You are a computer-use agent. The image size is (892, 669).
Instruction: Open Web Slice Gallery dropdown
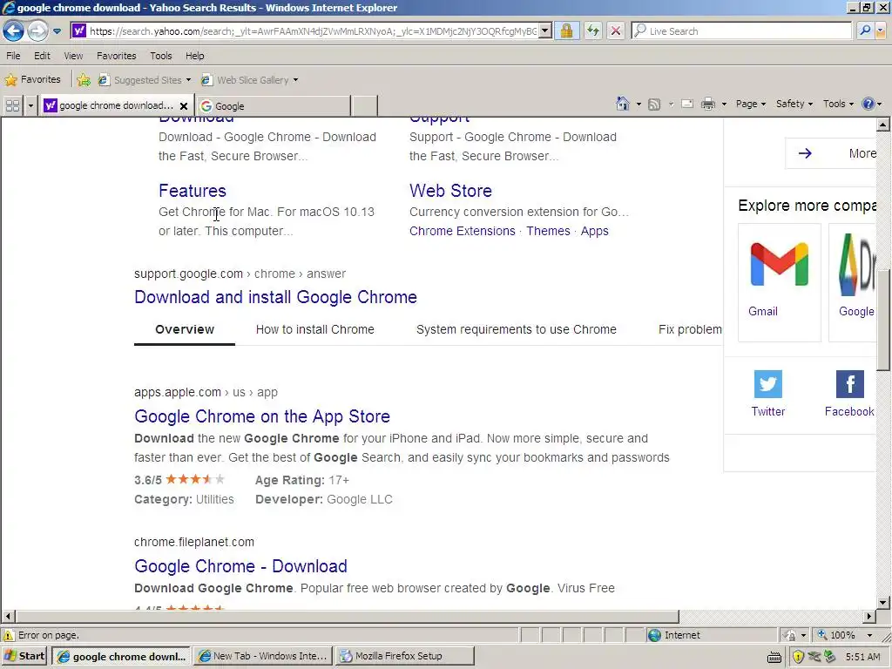[250, 80]
